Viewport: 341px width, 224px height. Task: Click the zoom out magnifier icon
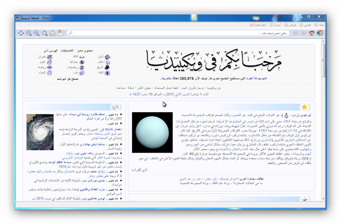click(x=37, y=33)
